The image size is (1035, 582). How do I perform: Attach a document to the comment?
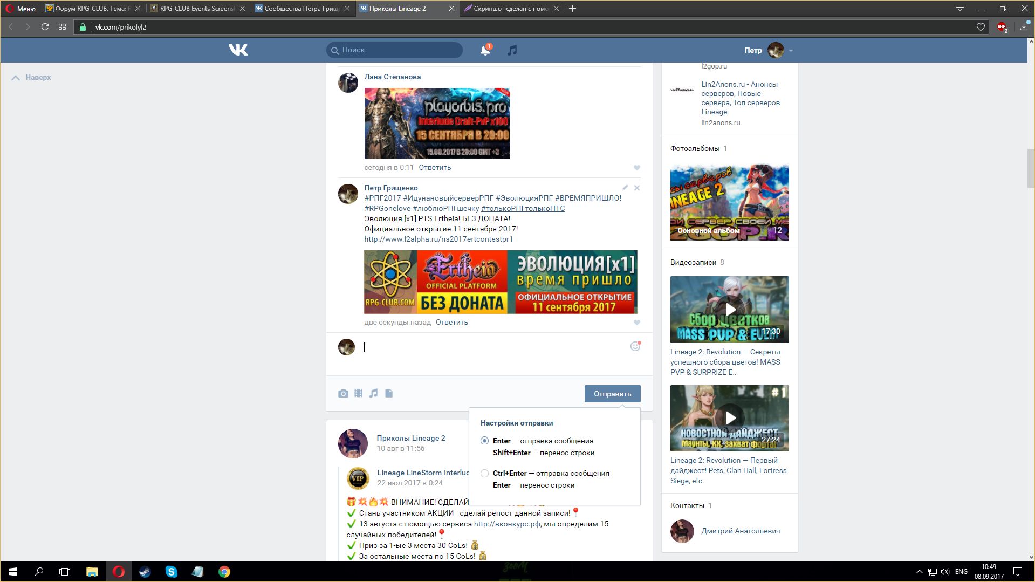point(389,394)
